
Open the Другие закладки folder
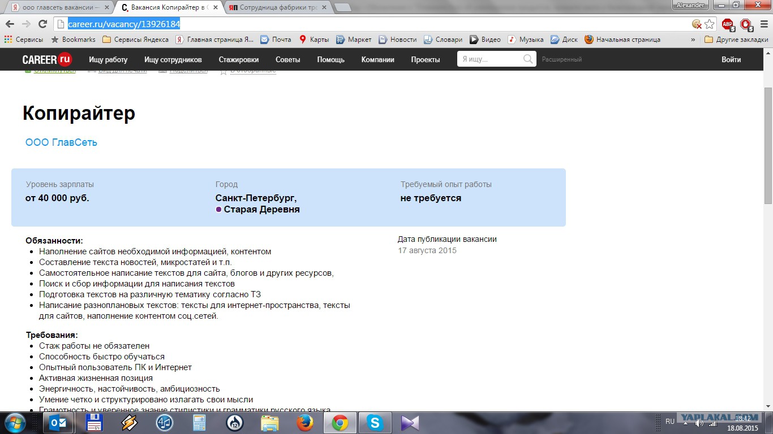[736, 40]
